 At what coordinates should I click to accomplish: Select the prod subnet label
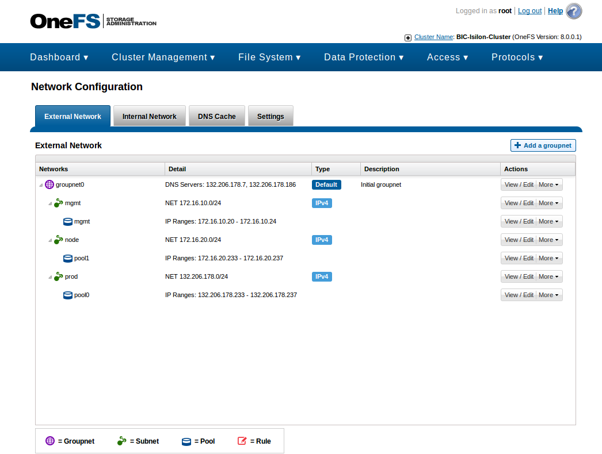click(71, 276)
